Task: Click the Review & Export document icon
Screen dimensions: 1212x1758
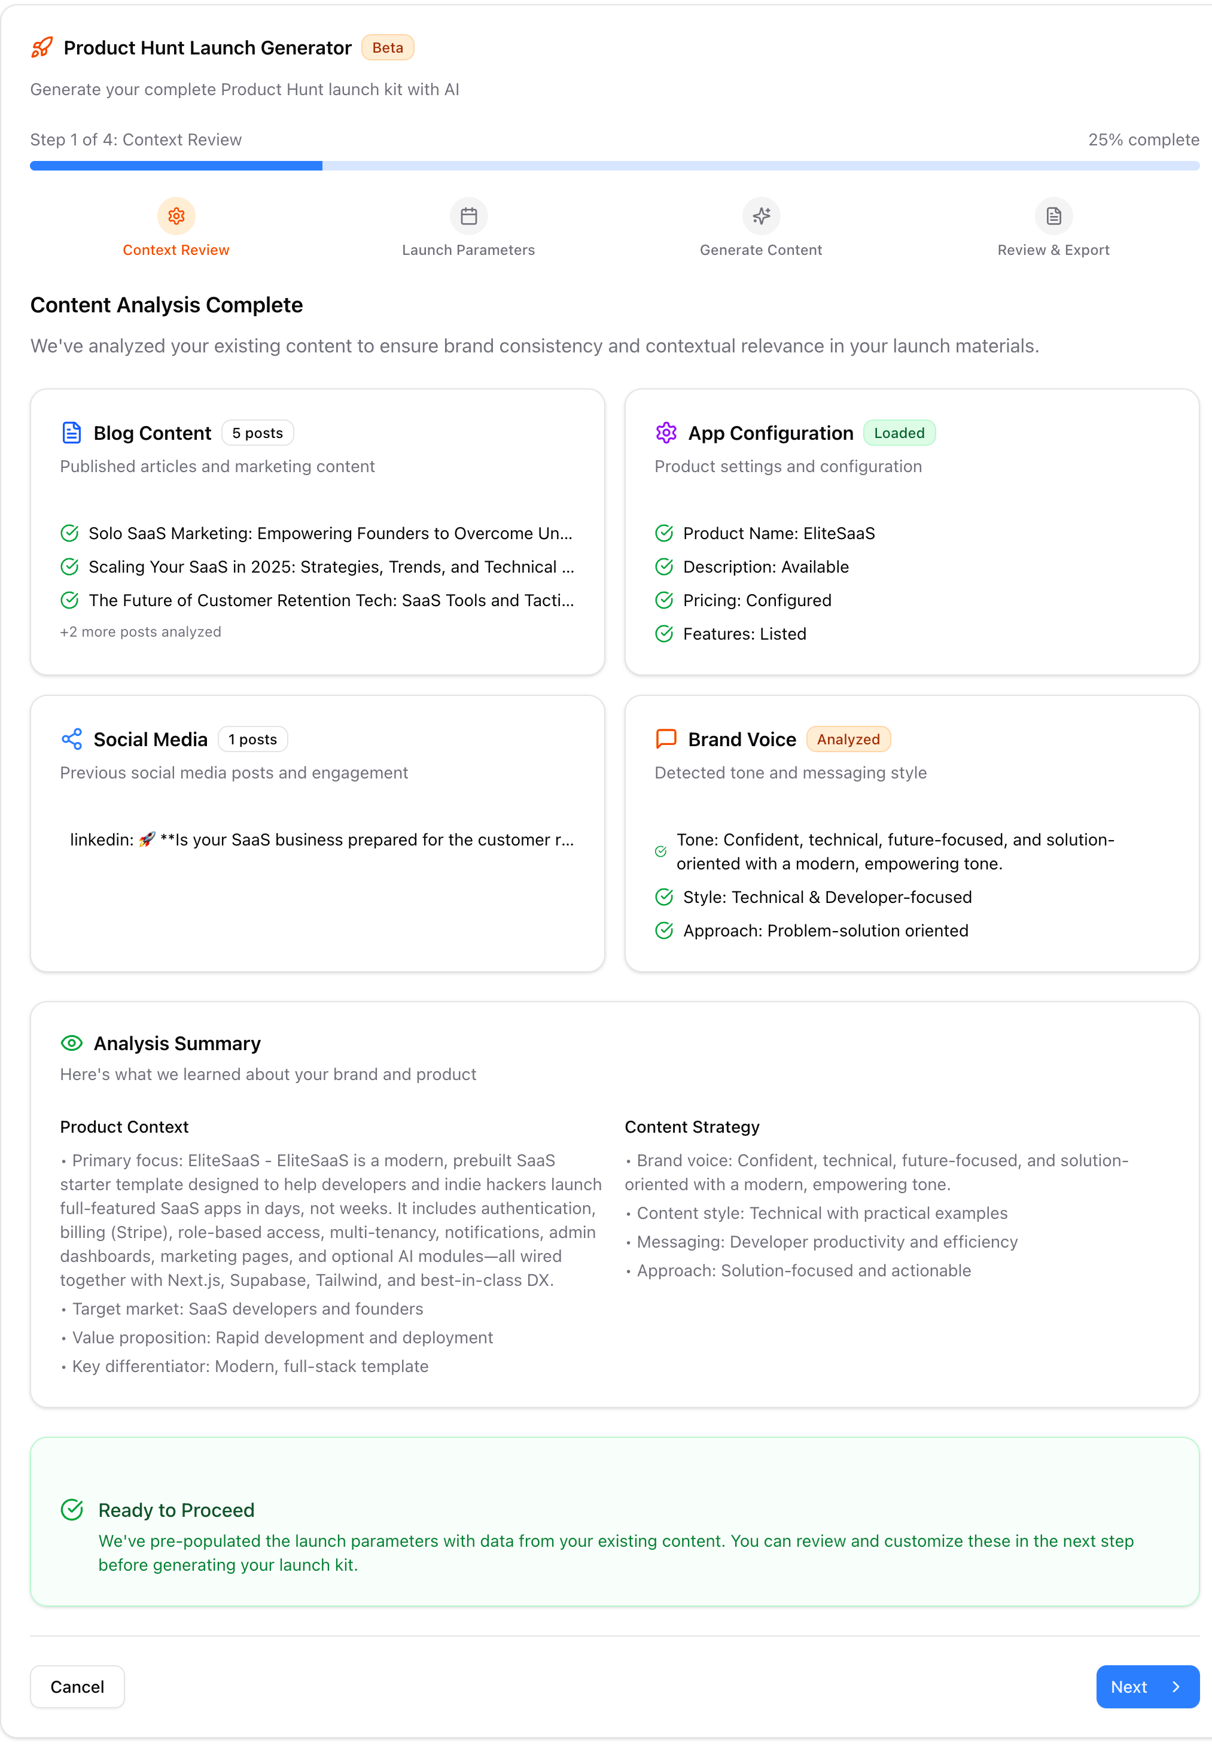Action: 1053,215
